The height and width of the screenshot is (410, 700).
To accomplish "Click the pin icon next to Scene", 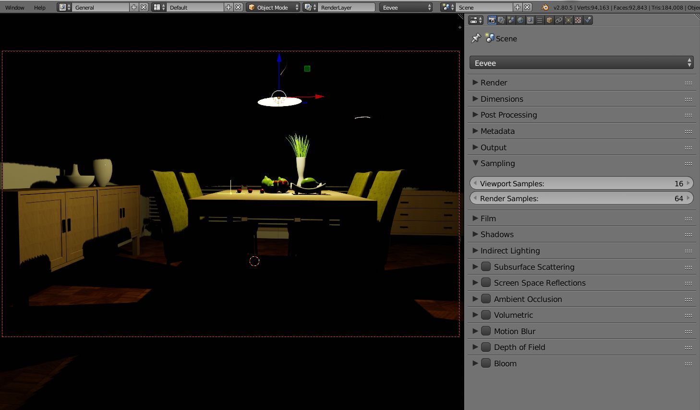I will pyautogui.click(x=476, y=38).
